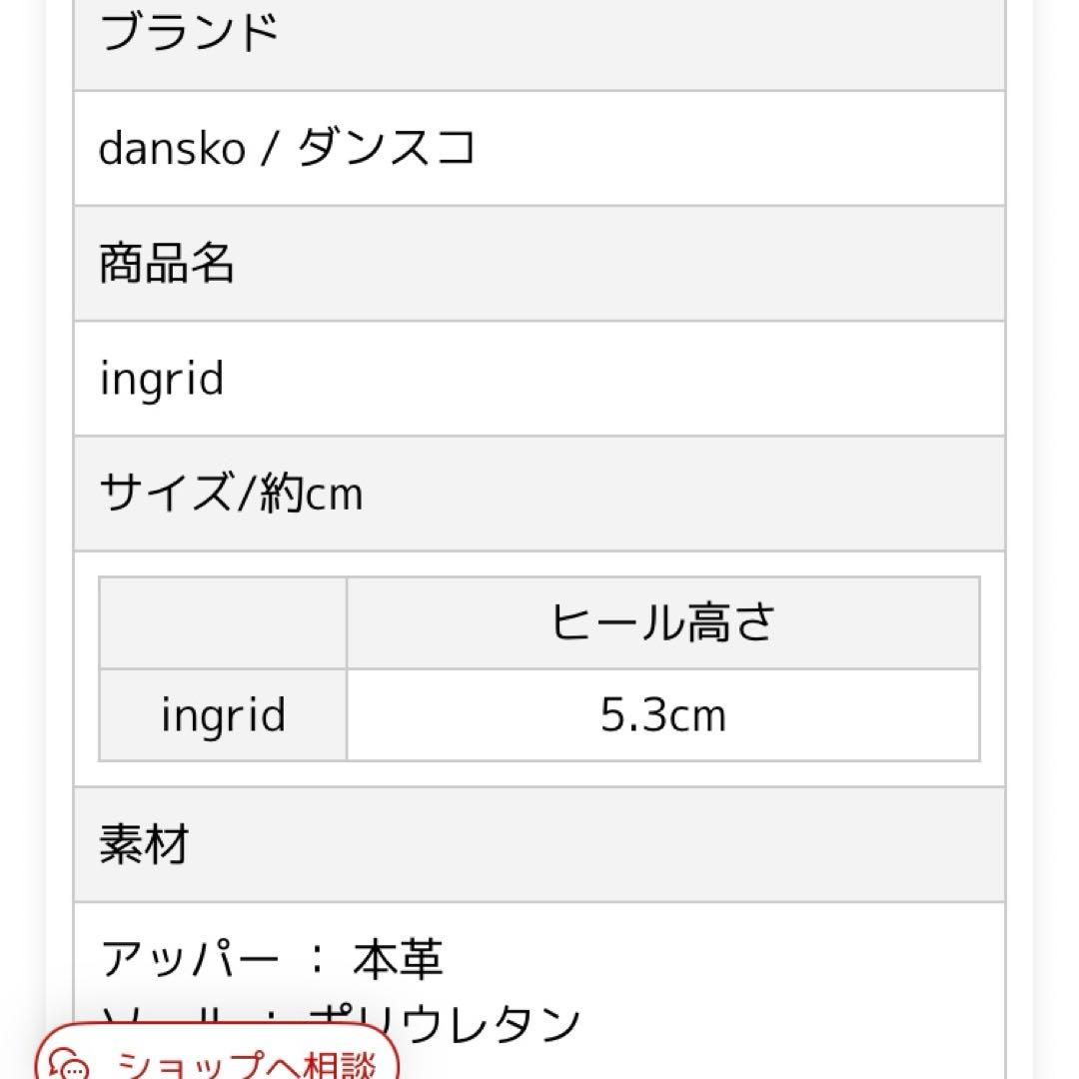
Task: Click the katakana ダンスコ brand name
Action: 386,149
